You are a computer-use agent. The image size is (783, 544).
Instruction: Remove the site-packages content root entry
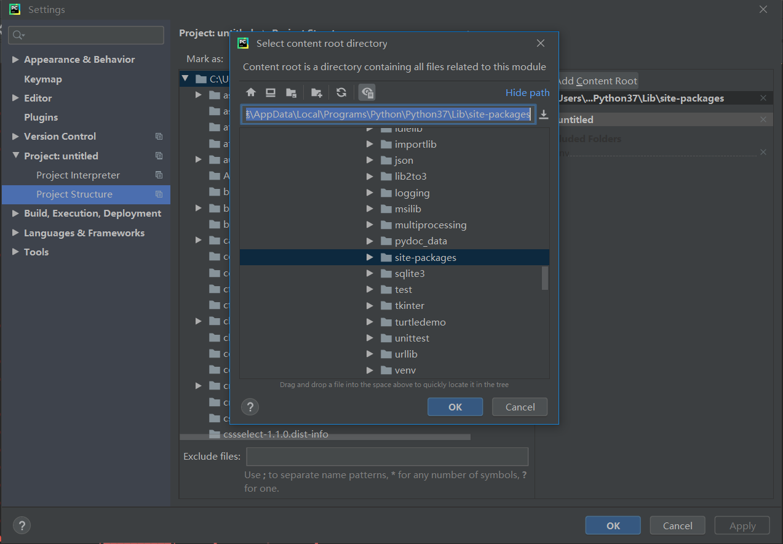(763, 98)
